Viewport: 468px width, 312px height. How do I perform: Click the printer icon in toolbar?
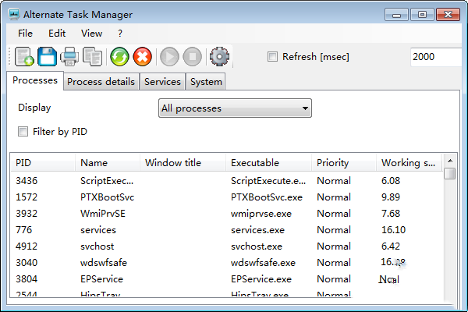pyautogui.click(x=69, y=56)
